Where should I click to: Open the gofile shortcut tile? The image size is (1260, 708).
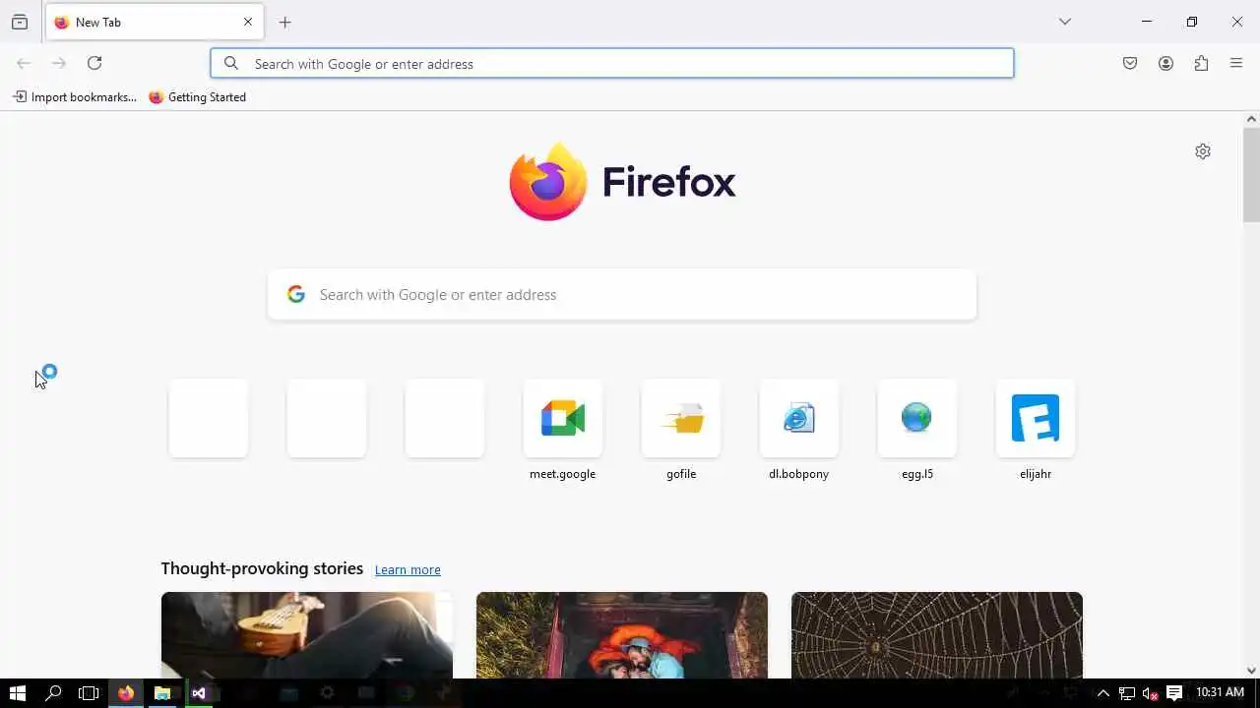681,418
